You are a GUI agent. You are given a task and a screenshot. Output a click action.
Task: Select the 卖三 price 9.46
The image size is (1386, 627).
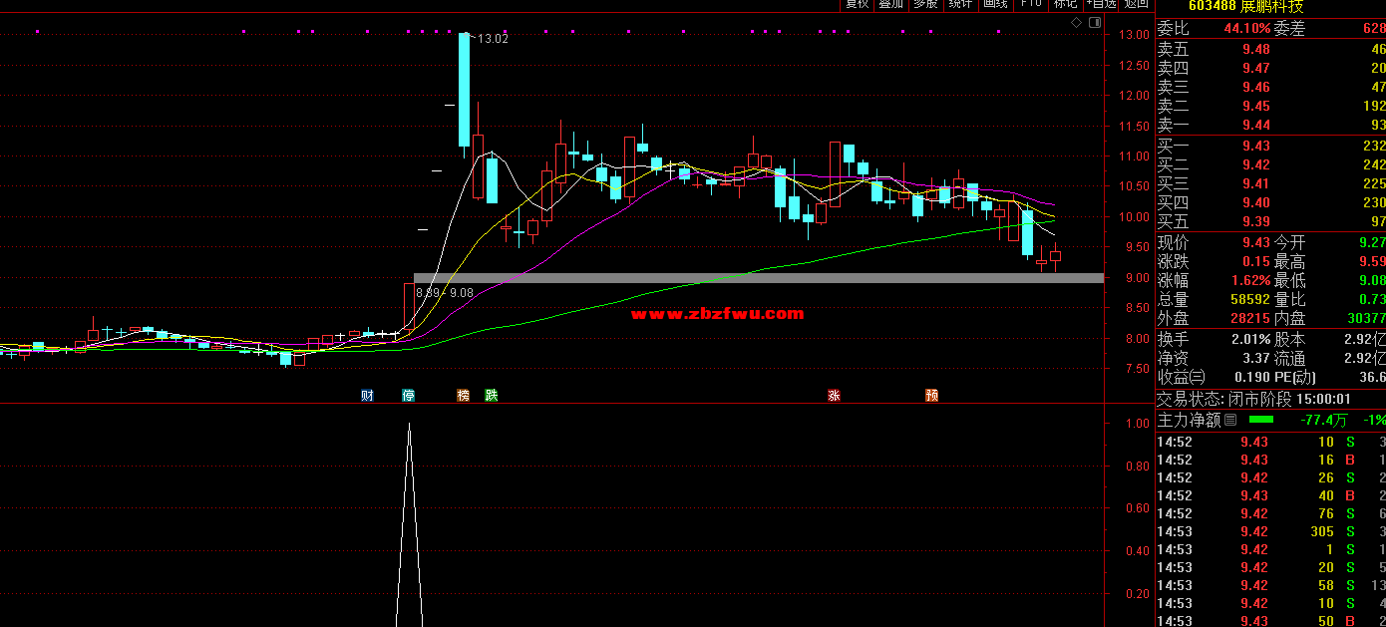(1256, 88)
